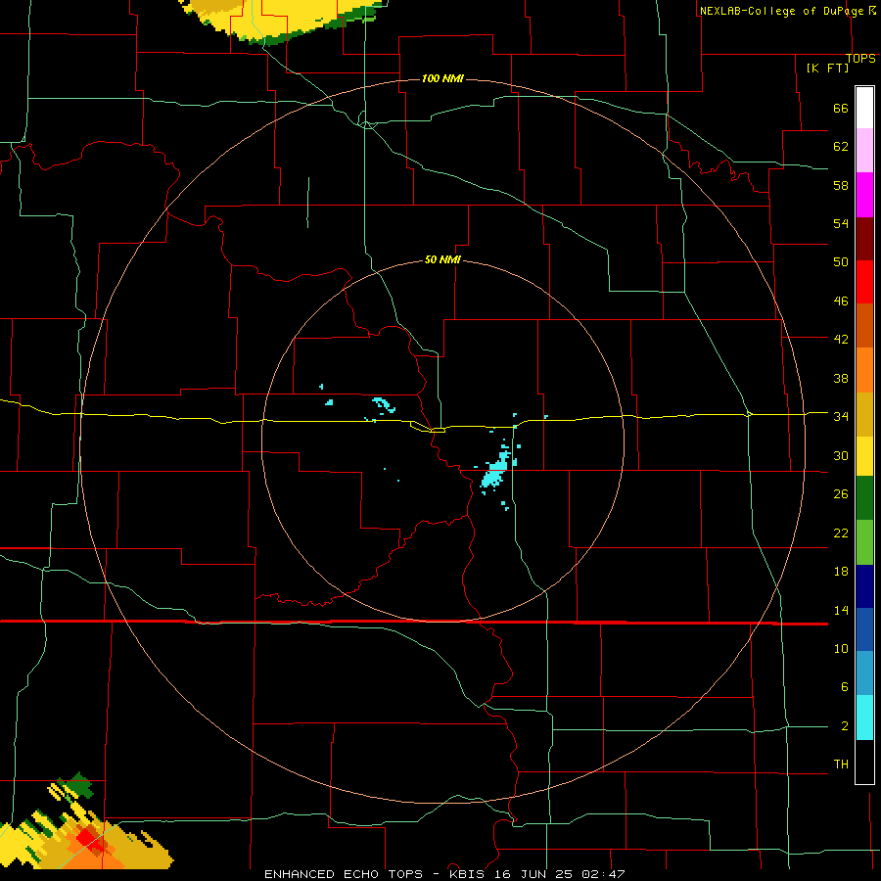Click the '02:47' timestamp text
This screenshot has height=881, width=881.
pyautogui.click(x=603, y=874)
